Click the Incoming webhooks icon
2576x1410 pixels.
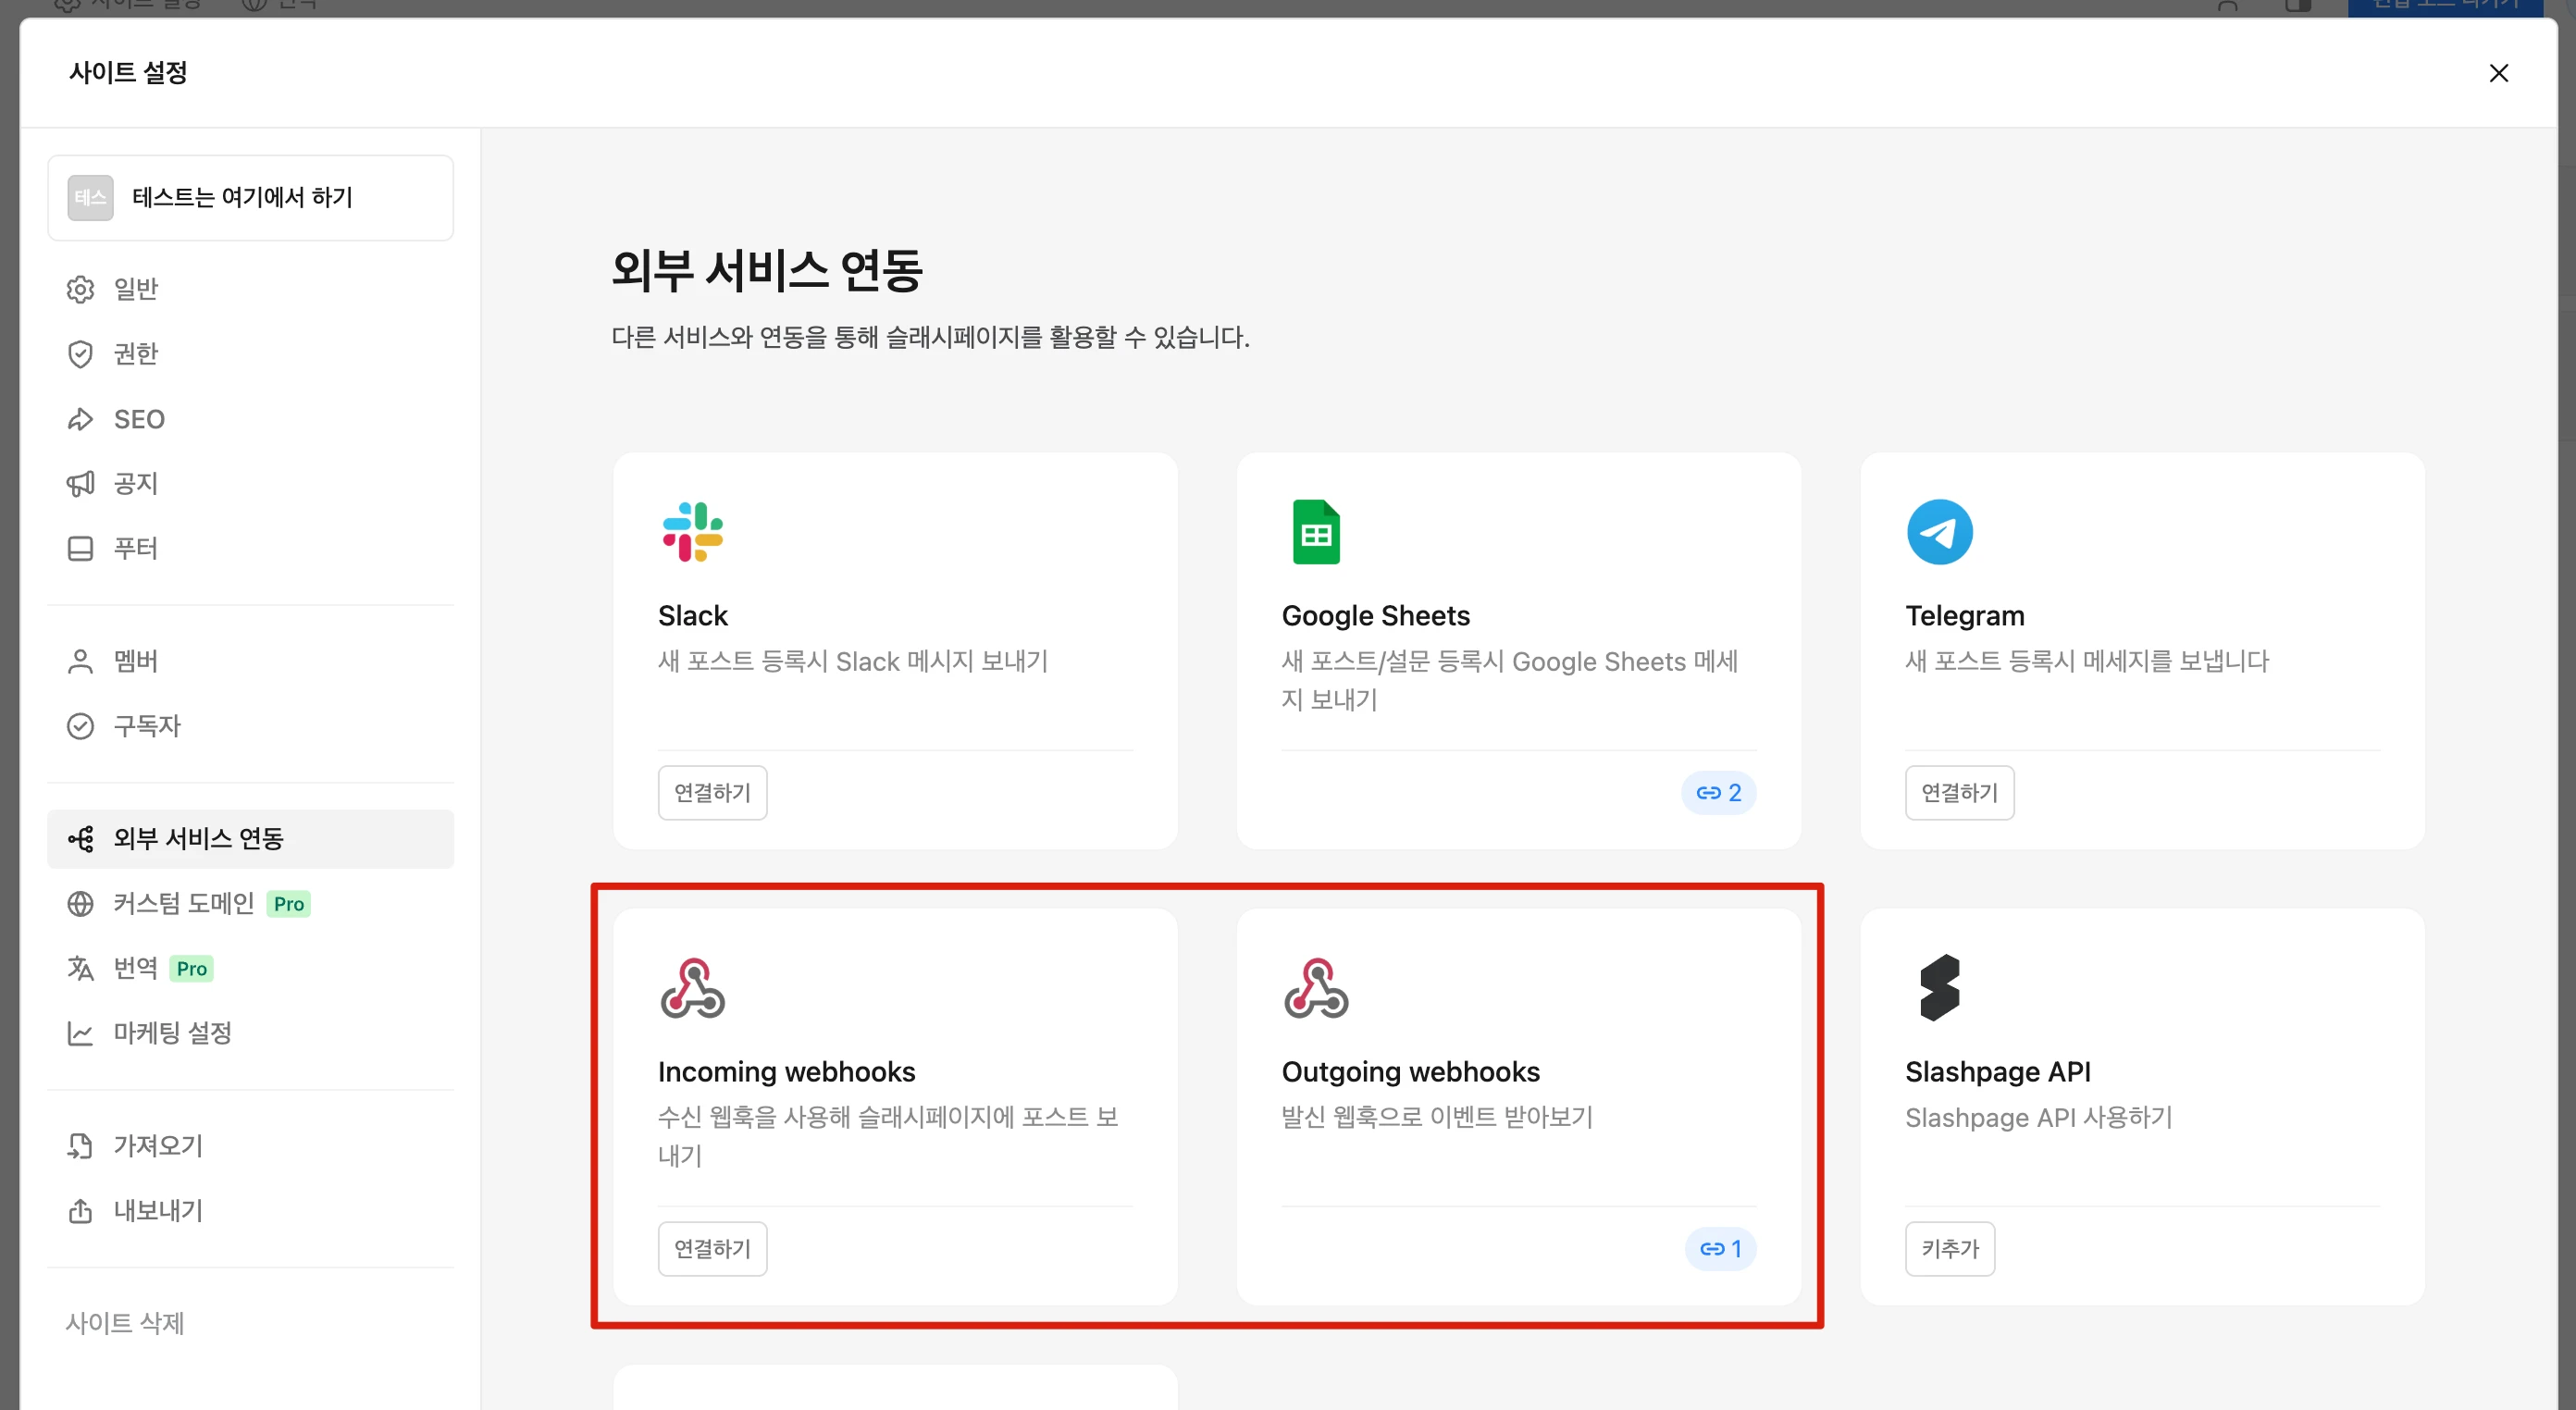(x=692, y=988)
